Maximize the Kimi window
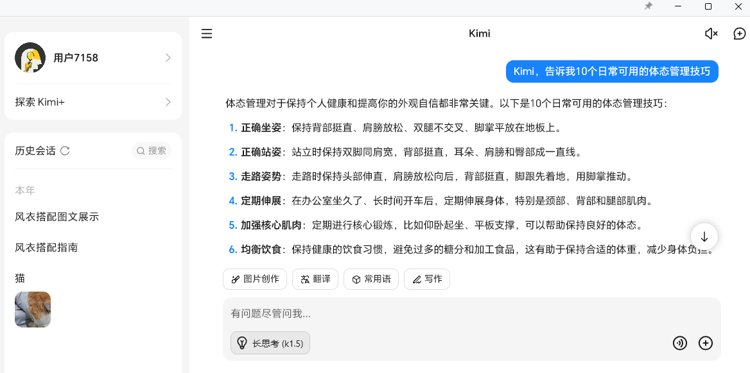Screen dimensions: 750x373 click(708, 6)
